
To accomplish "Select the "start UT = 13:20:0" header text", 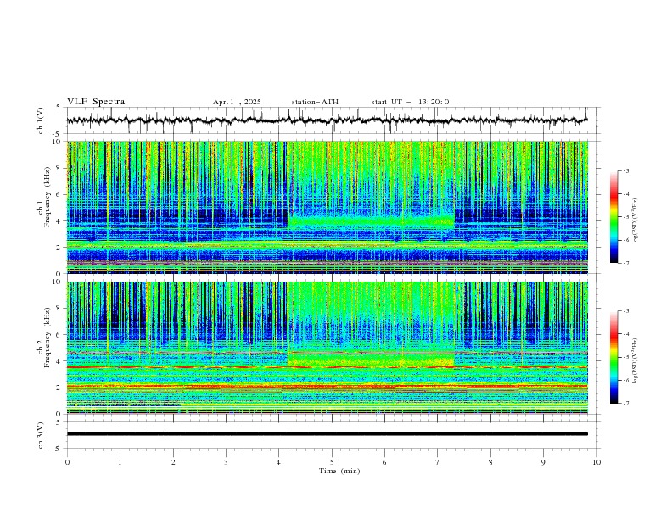I will click(x=410, y=102).
